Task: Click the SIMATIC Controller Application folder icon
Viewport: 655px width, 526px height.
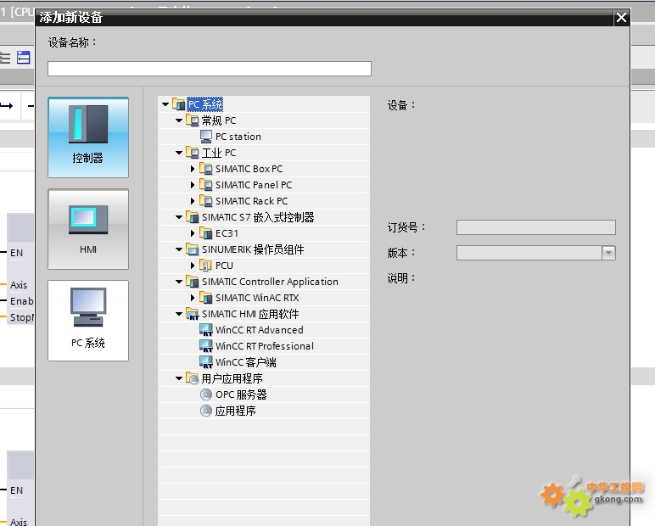Action: click(x=192, y=282)
